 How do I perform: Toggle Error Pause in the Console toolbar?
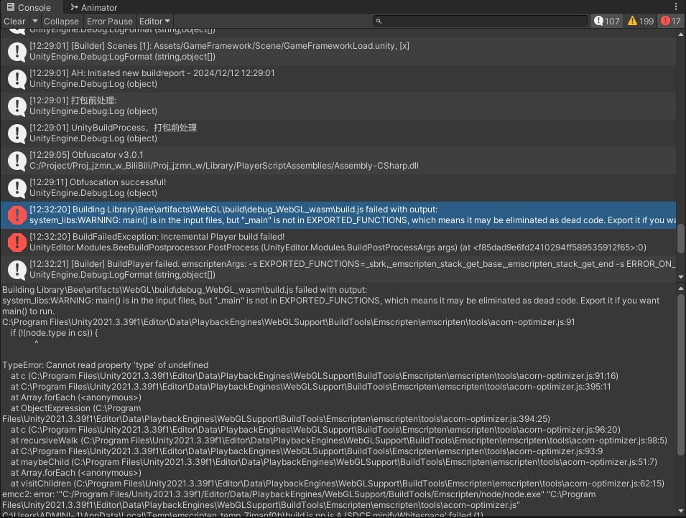pyautogui.click(x=109, y=21)
